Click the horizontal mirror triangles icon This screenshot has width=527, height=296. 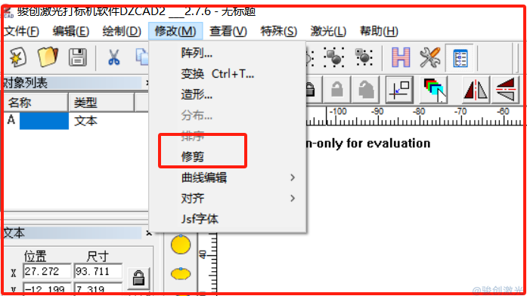tap(476, 90)
